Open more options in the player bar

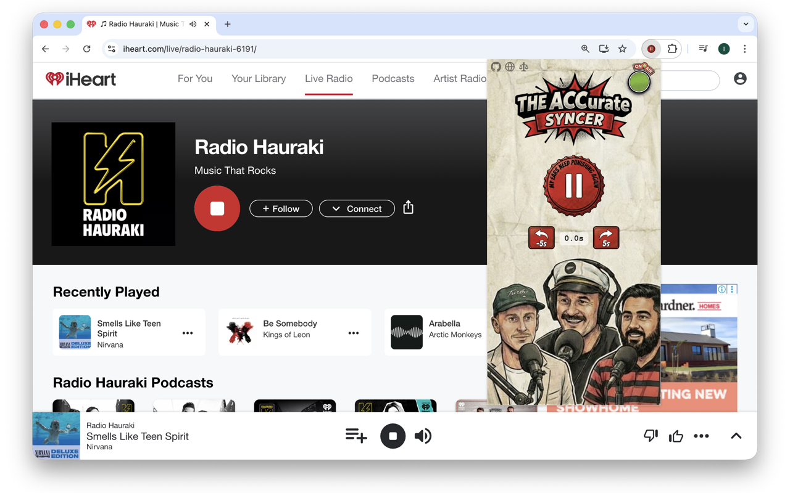coord(701,436)
